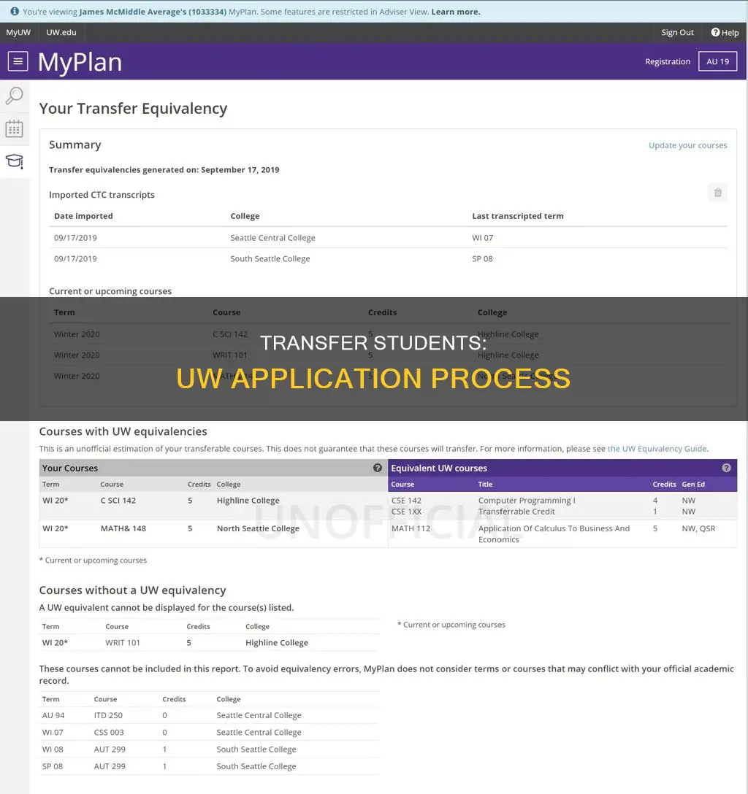Click the WI 07 last transcripted term
This screenshot has height=794, width=748.
[482, 237]
